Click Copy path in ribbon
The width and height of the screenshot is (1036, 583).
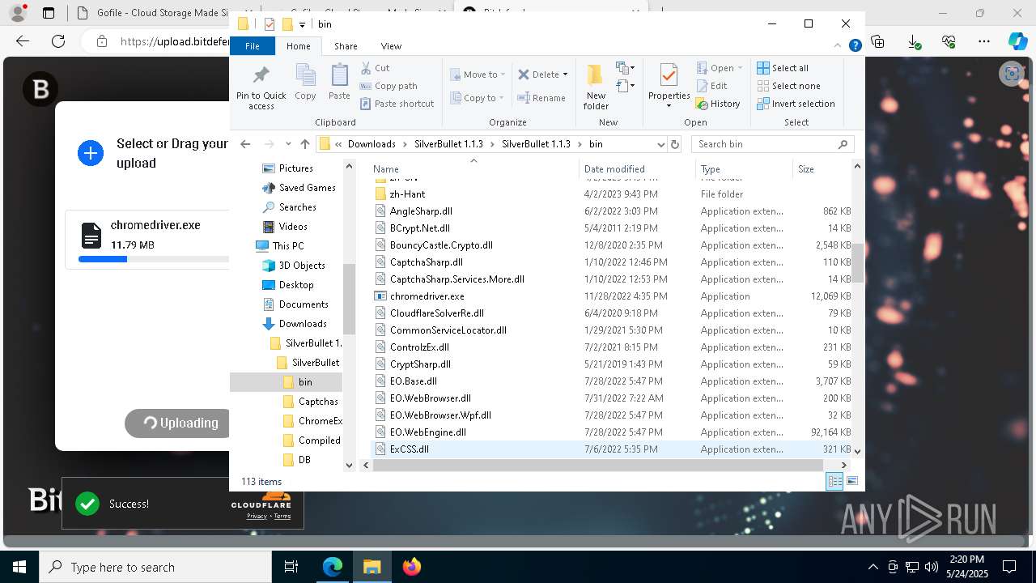click(x=388, y=86)
